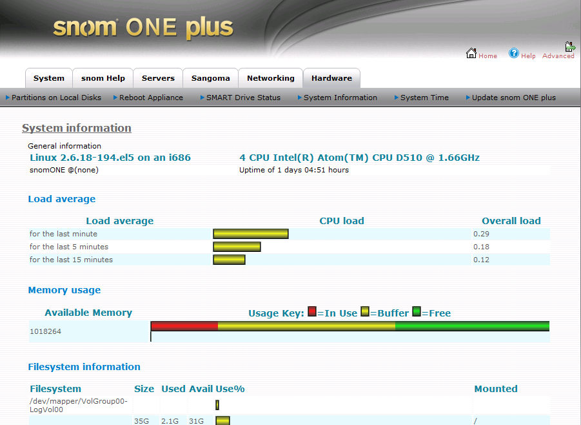Screen dimensions: 581x425
Task: Click the 'for the last 5 minutes' label
Action: pos(69,247)
